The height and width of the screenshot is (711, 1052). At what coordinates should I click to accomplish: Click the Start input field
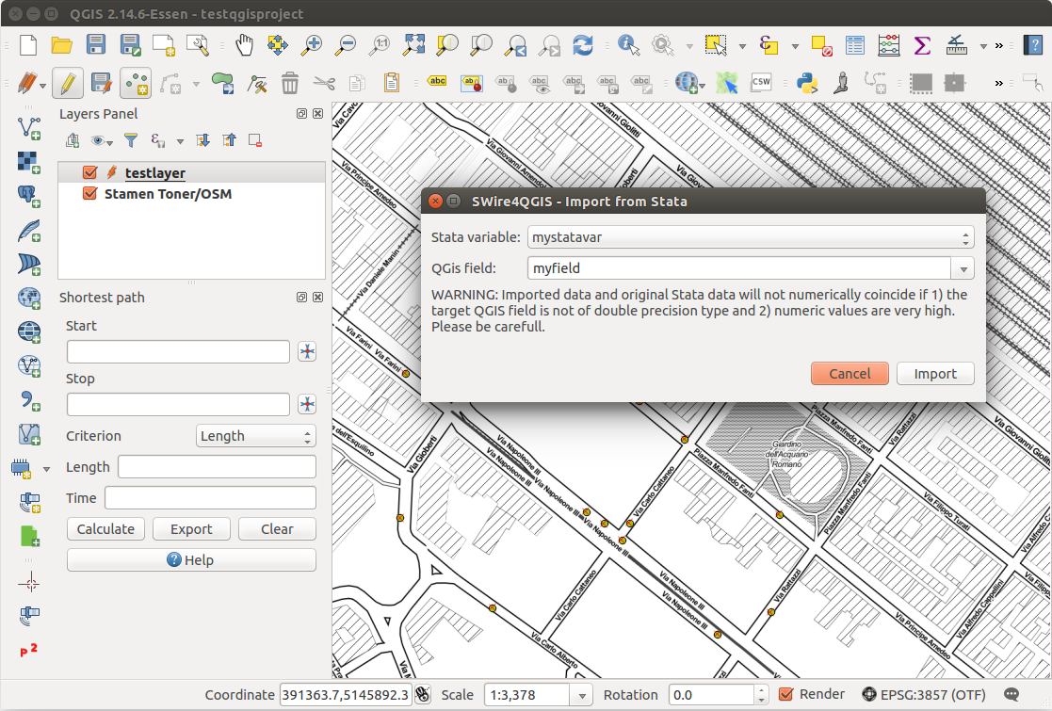click(x=178, y=351)
